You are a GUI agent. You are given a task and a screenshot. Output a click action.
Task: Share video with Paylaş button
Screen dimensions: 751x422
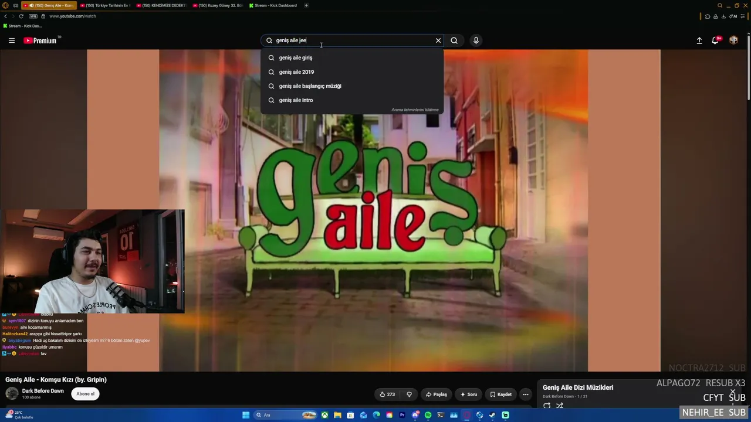pos(437,394)
